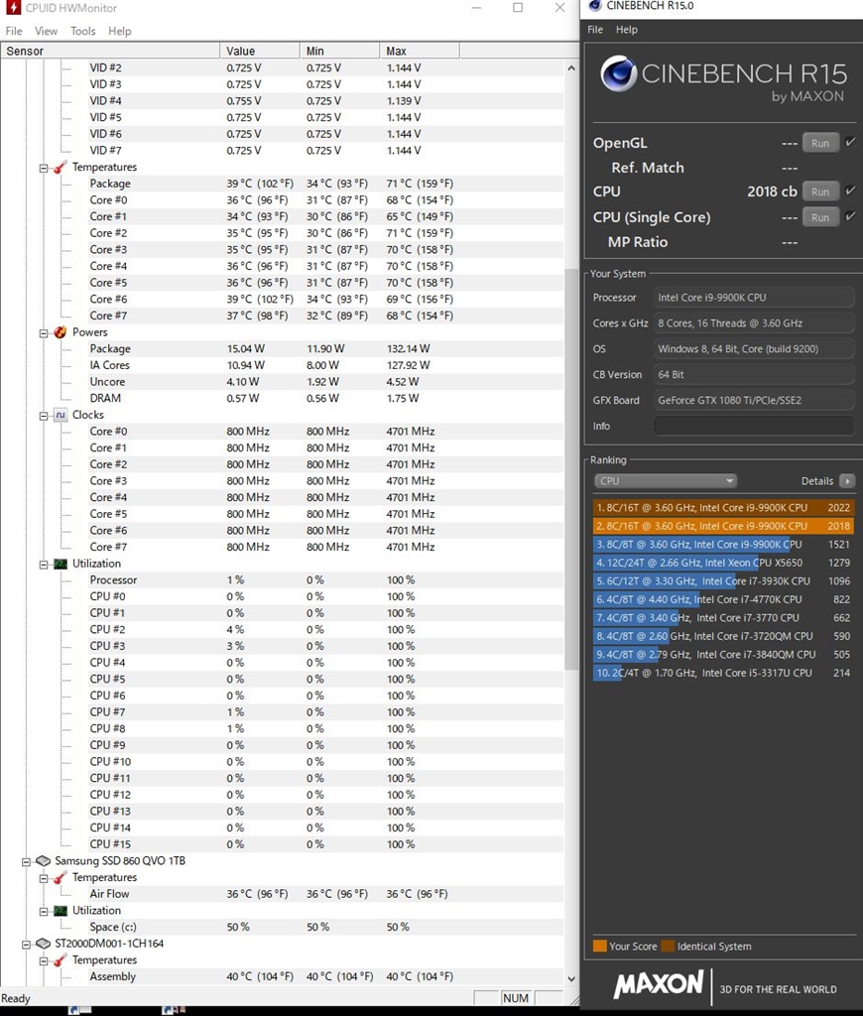Run the OpenGL benchmark
The width and height of the screenshot is (863, 1016).
click(x=820, y=143)
